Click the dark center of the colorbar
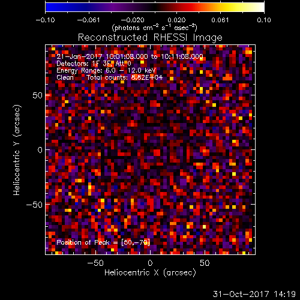The width and height of the screenshot is (300, 300). coord(155,7)
